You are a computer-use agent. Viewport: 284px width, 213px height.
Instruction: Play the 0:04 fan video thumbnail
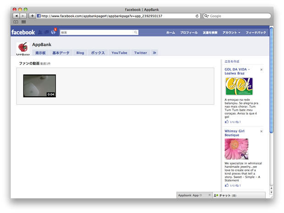(39, 86)
